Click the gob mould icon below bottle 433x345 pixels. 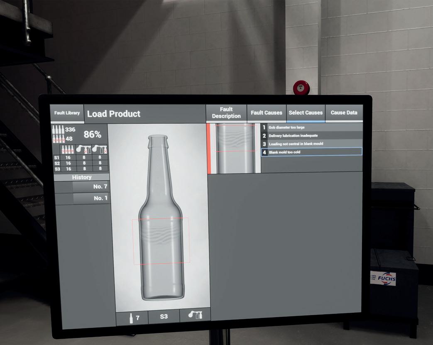coord(195,315)
